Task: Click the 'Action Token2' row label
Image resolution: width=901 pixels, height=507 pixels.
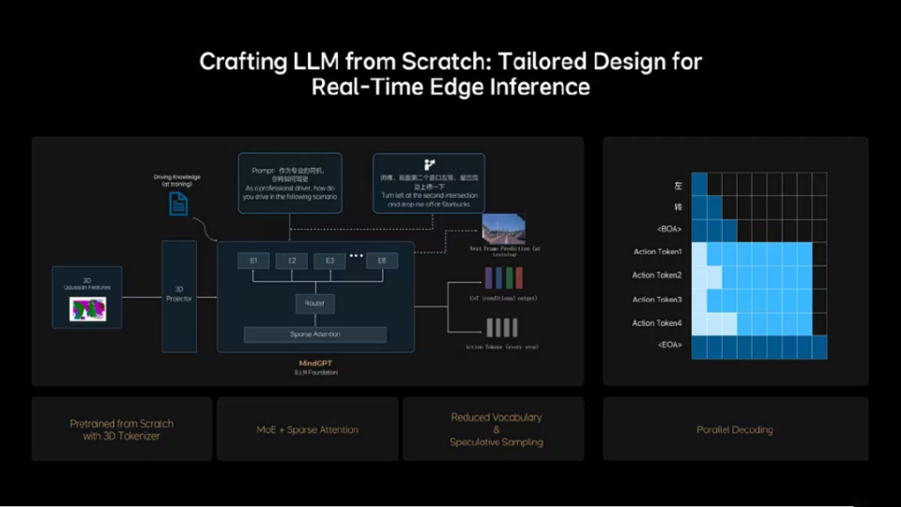Action: pos(657,275)
